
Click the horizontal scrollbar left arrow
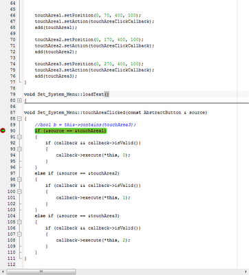click(3, 272)
